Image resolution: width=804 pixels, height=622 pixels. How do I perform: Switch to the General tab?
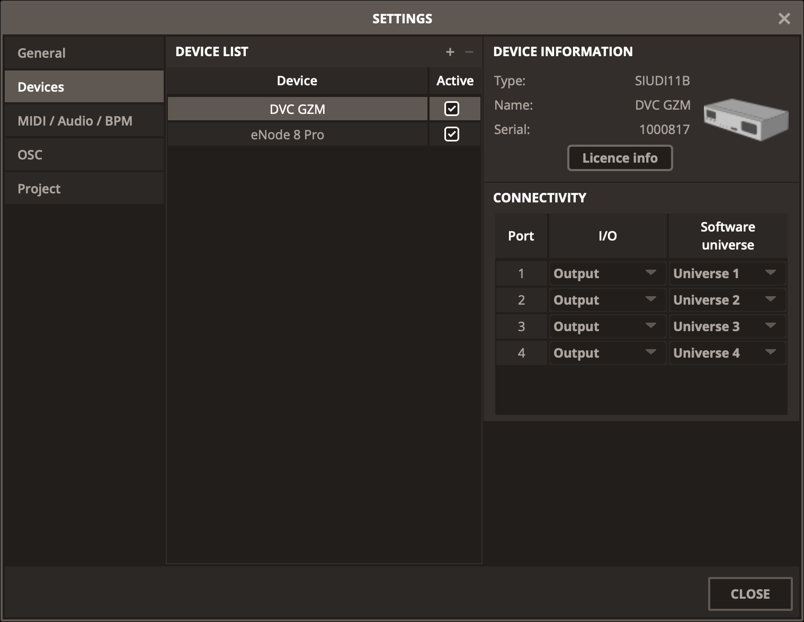click(84, 53)
